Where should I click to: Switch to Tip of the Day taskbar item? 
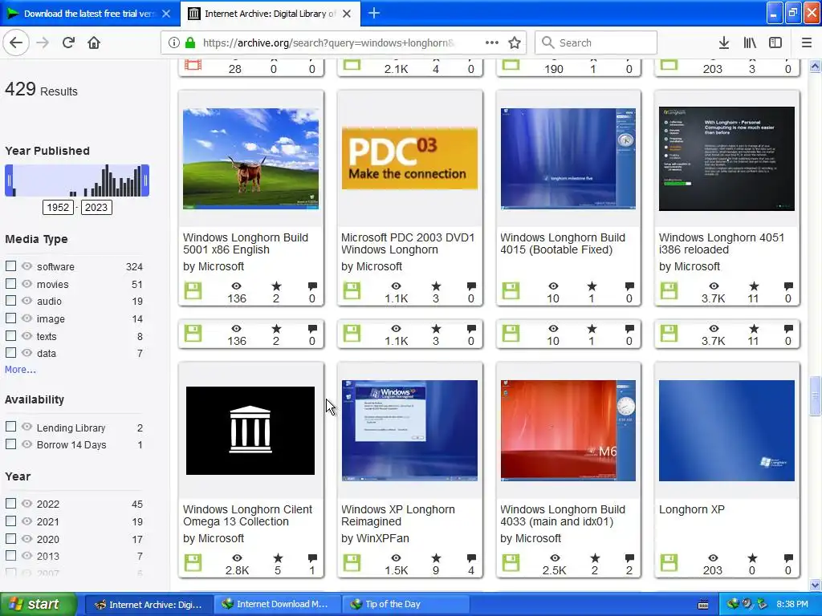click(x=405, y=605)
